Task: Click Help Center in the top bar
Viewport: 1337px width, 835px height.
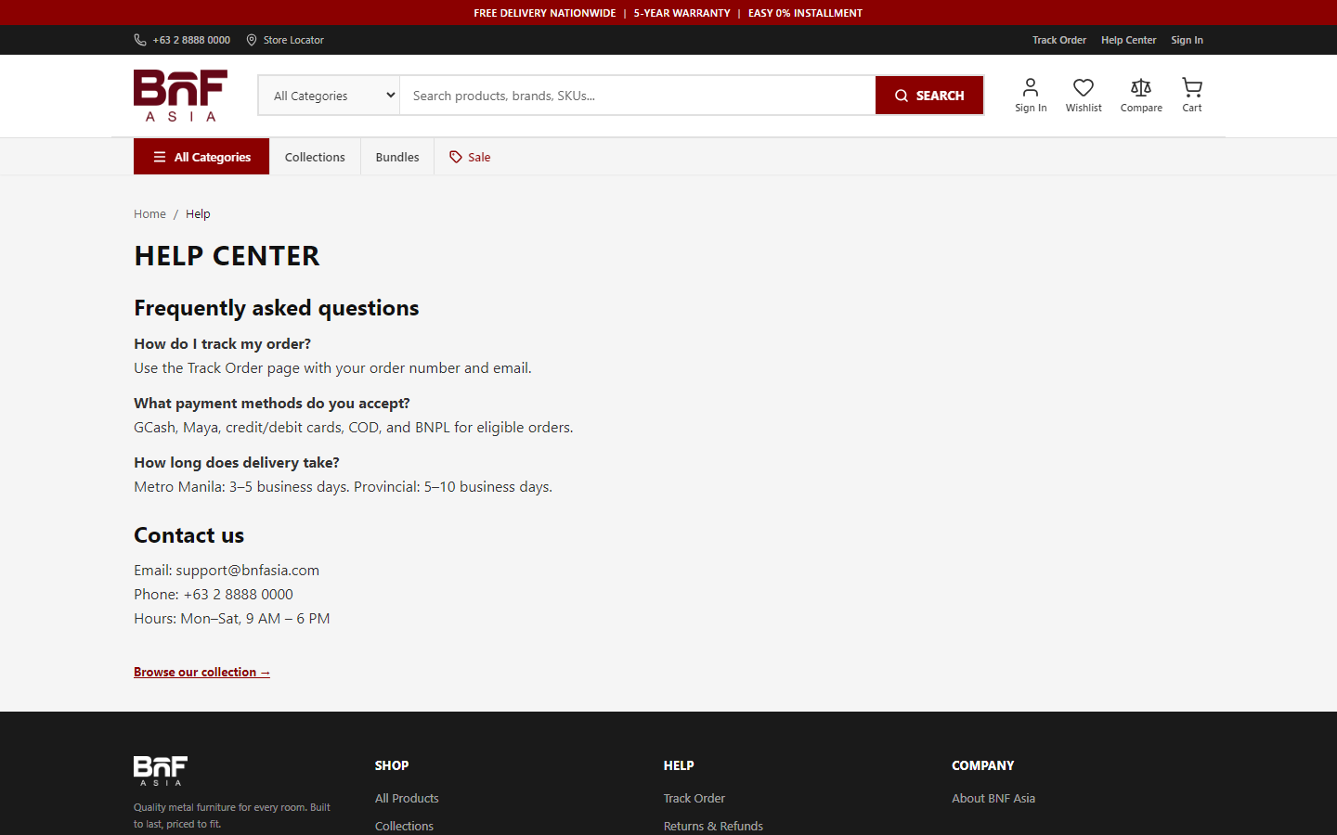Action: click(1129, 40)
